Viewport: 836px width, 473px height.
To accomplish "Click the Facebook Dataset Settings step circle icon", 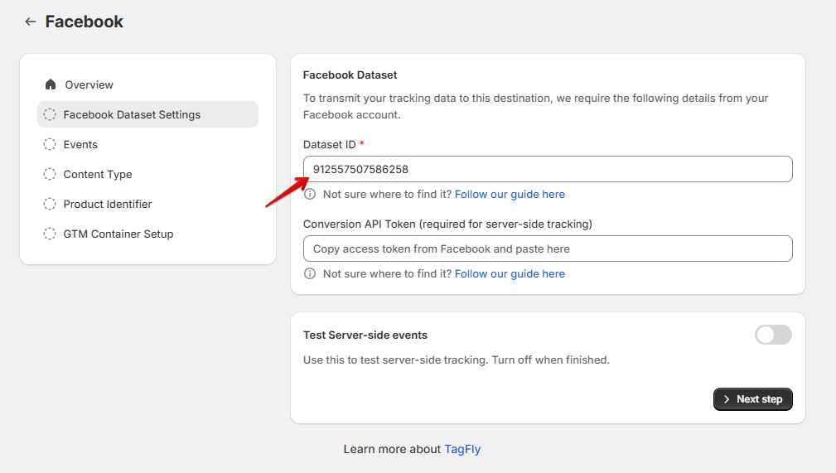I will pos(50,114).
